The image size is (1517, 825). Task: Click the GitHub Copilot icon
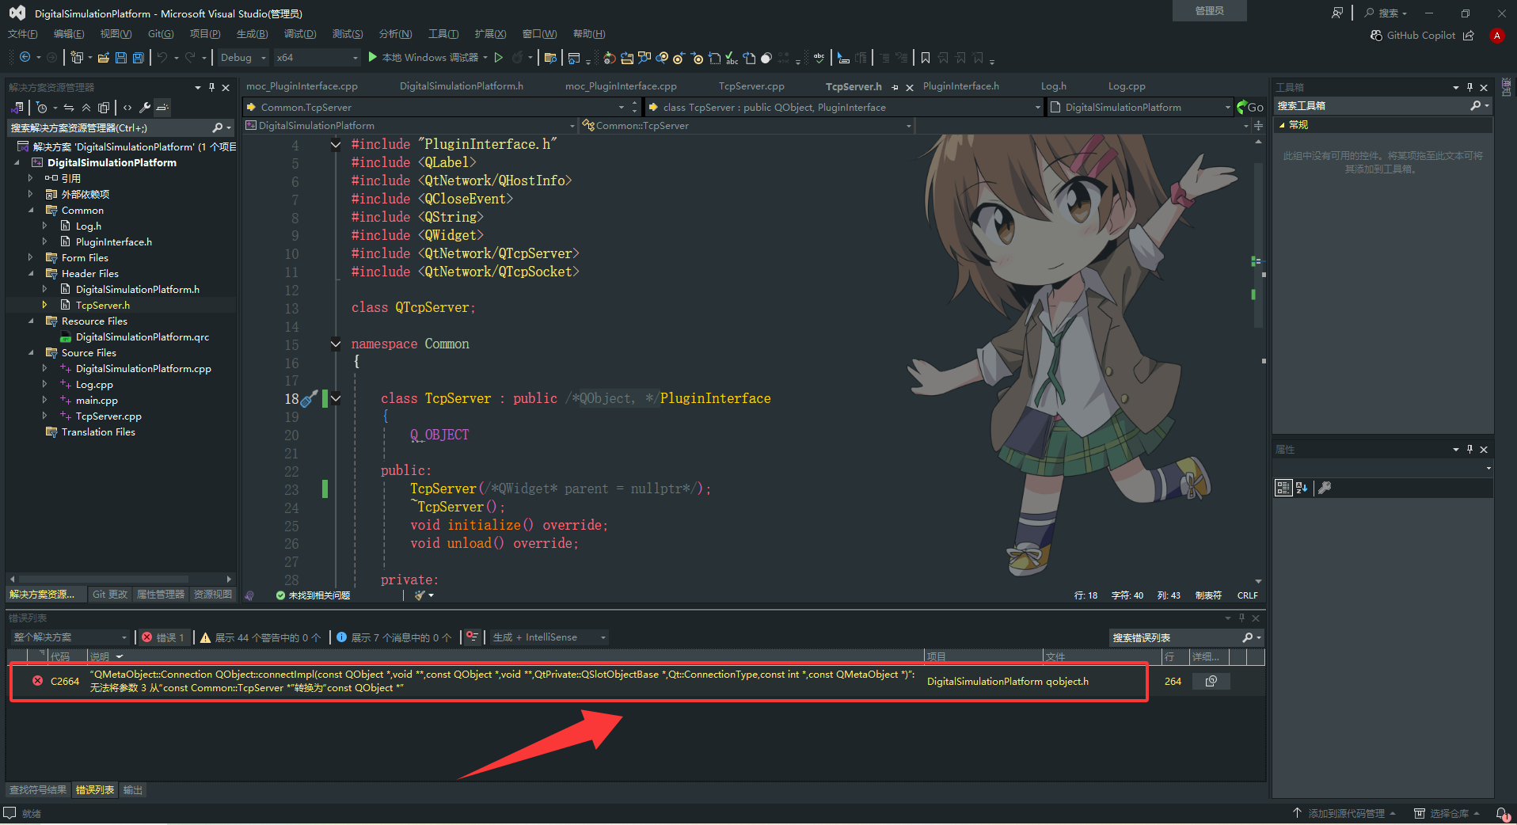(1376, 35)
